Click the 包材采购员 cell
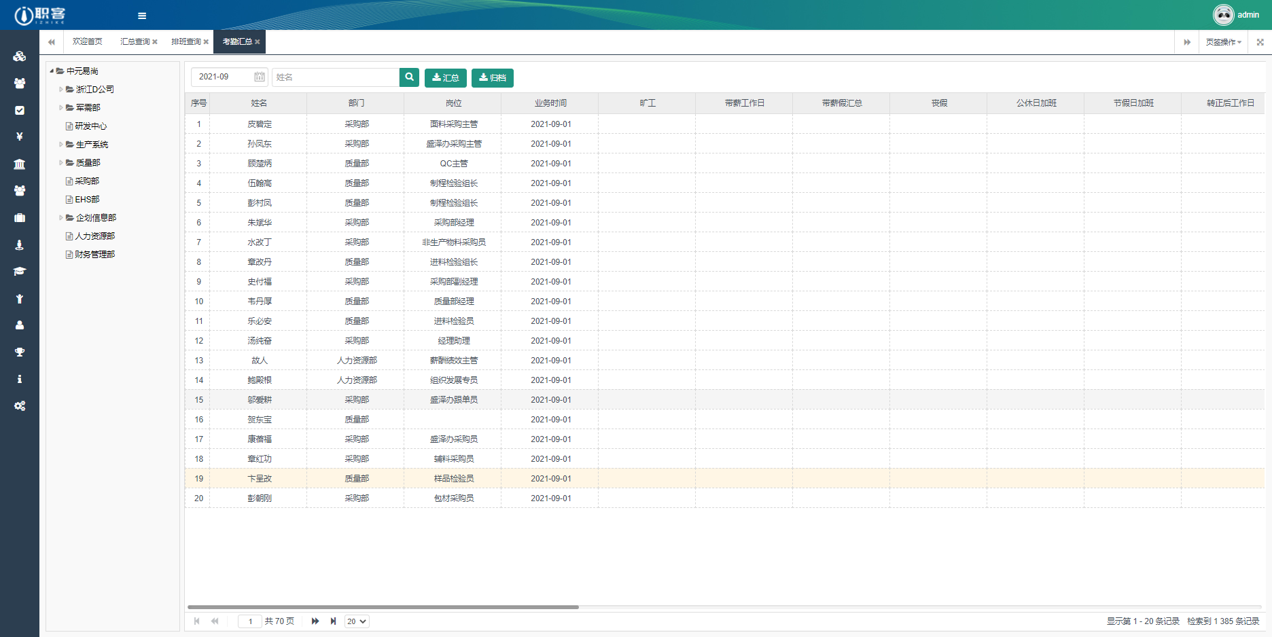The height and width of the screenshot is (637, 1272). [x=453, y=498]
